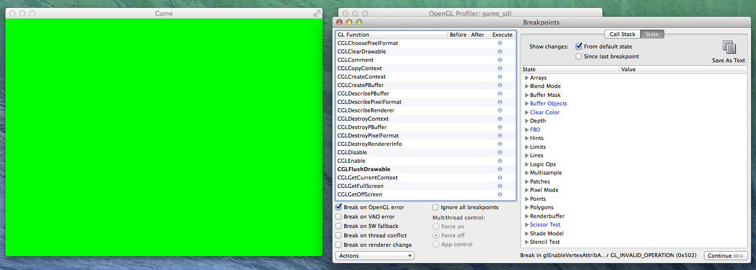The height and width of the screenshot is (270, 756).
Task: Click the green Game window canvas
Action: click(x=164, y=137)
